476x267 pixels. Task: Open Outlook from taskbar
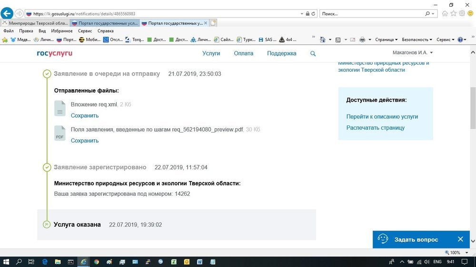[187, 262]
